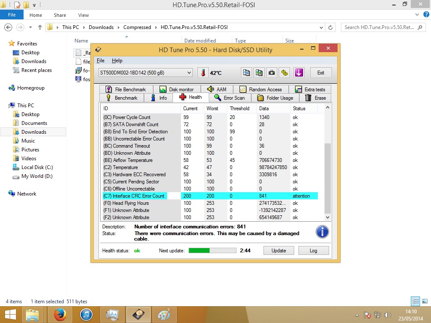
Task: Click the system monitor taskbar icon
Action: point(112,315)
